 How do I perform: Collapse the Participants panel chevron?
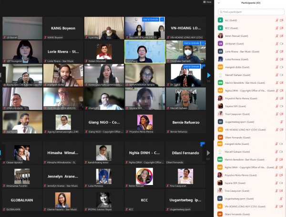coord(218,3)
